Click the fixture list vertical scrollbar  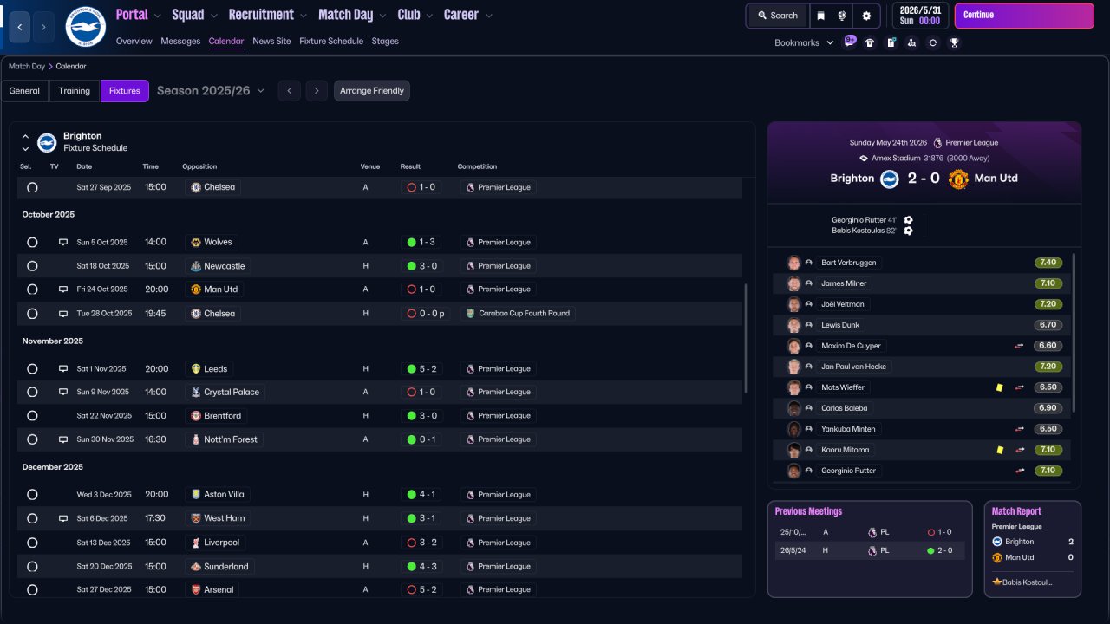coord(746,338)
